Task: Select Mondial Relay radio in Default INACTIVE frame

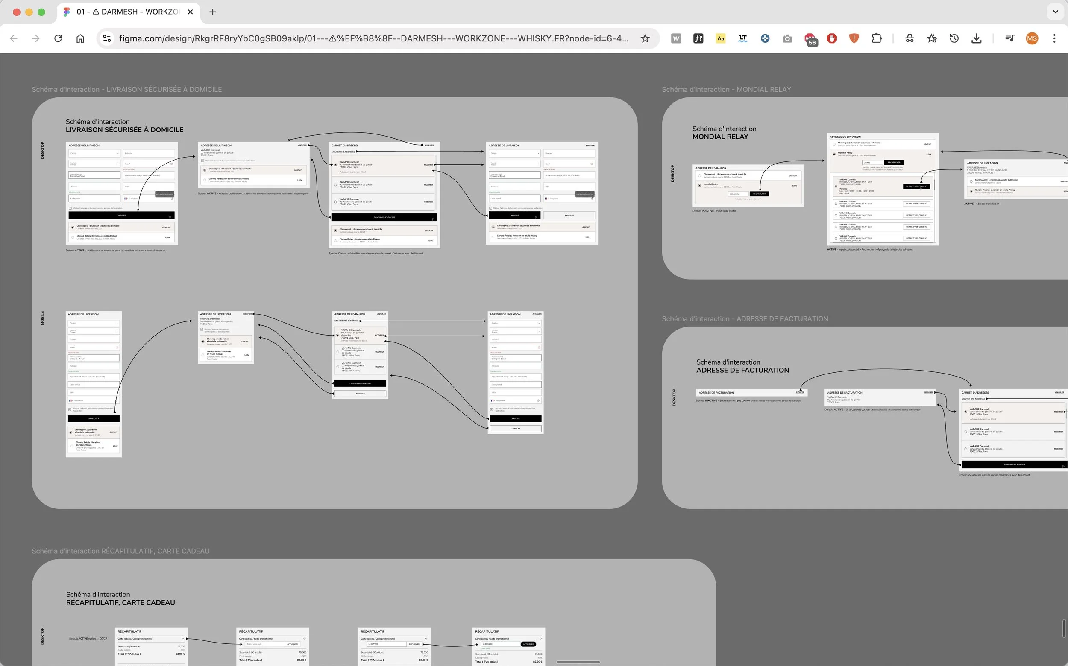Action: coord(699,185)
